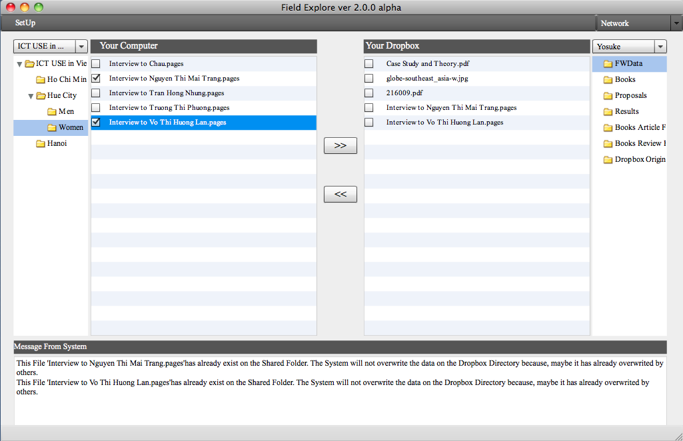Select globe-southeast_asia-w.jpg file row

pos(427,79)
